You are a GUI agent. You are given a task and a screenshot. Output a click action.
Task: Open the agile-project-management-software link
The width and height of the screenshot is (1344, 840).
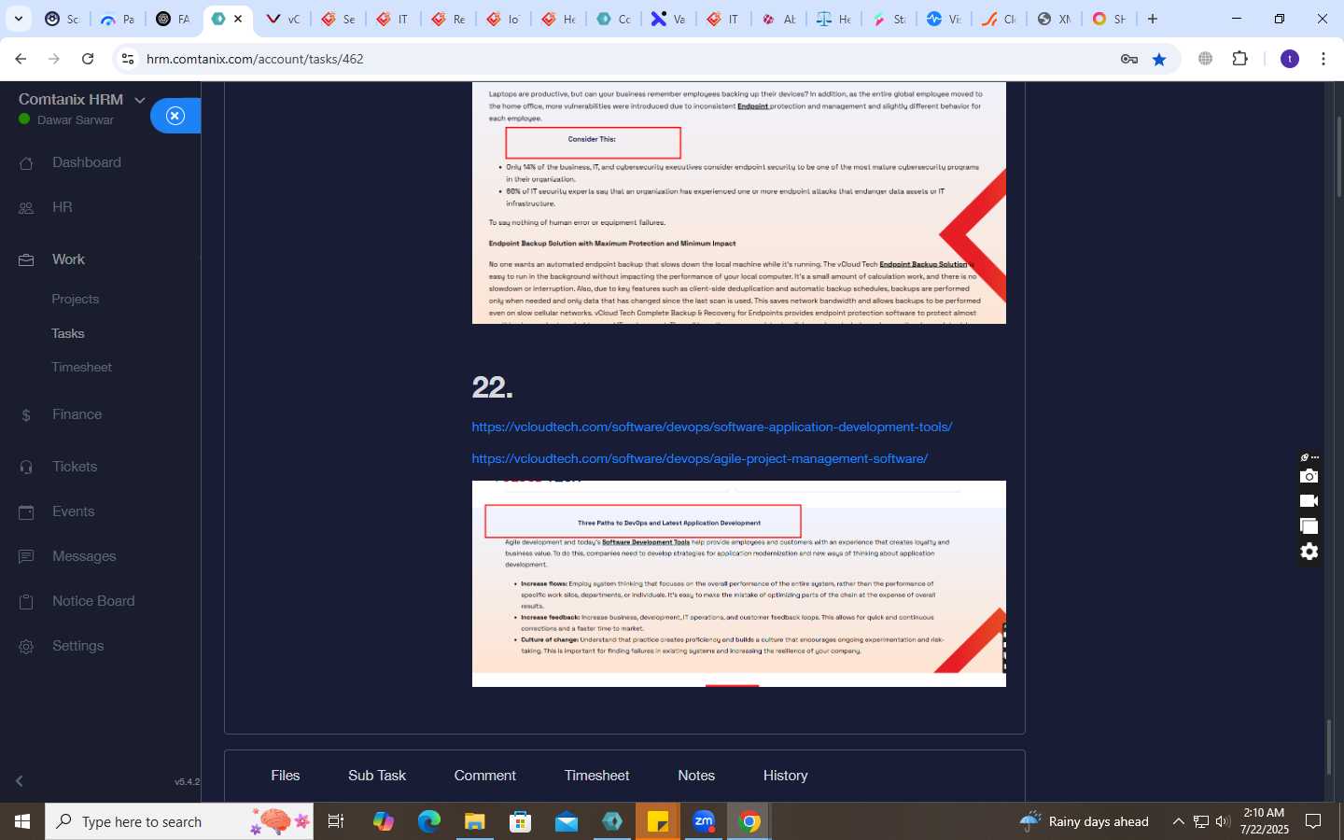(x=700, y=458)
